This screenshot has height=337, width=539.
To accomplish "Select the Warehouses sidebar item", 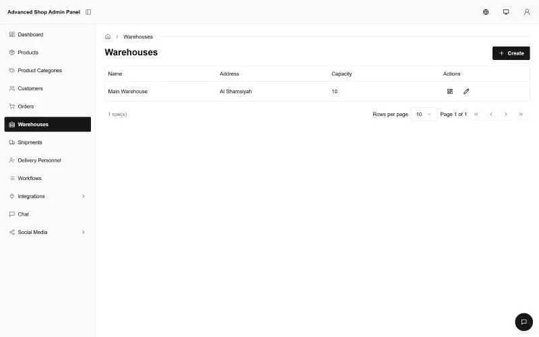I will coord(47,124).
